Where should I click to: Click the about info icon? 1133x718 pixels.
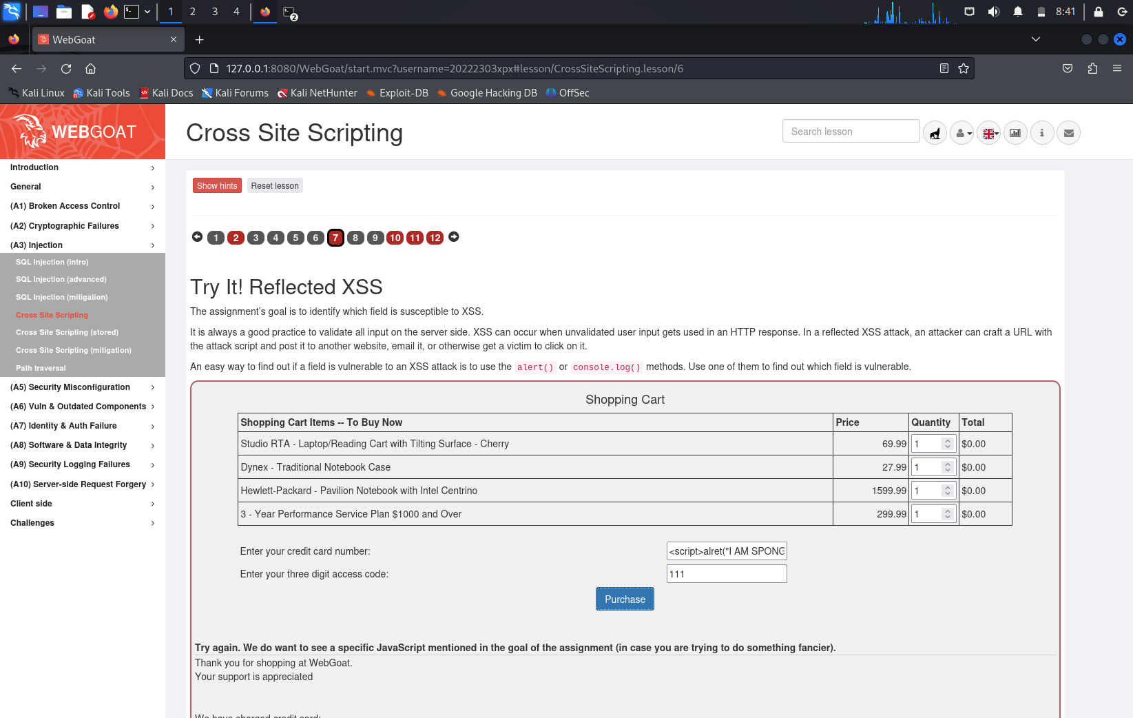click(1042, 133)
